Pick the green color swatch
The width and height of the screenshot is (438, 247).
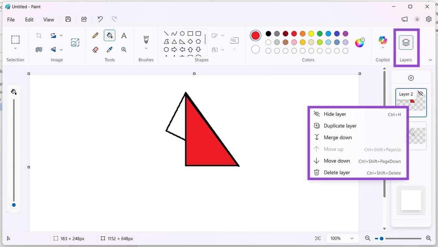pos(319,34)
